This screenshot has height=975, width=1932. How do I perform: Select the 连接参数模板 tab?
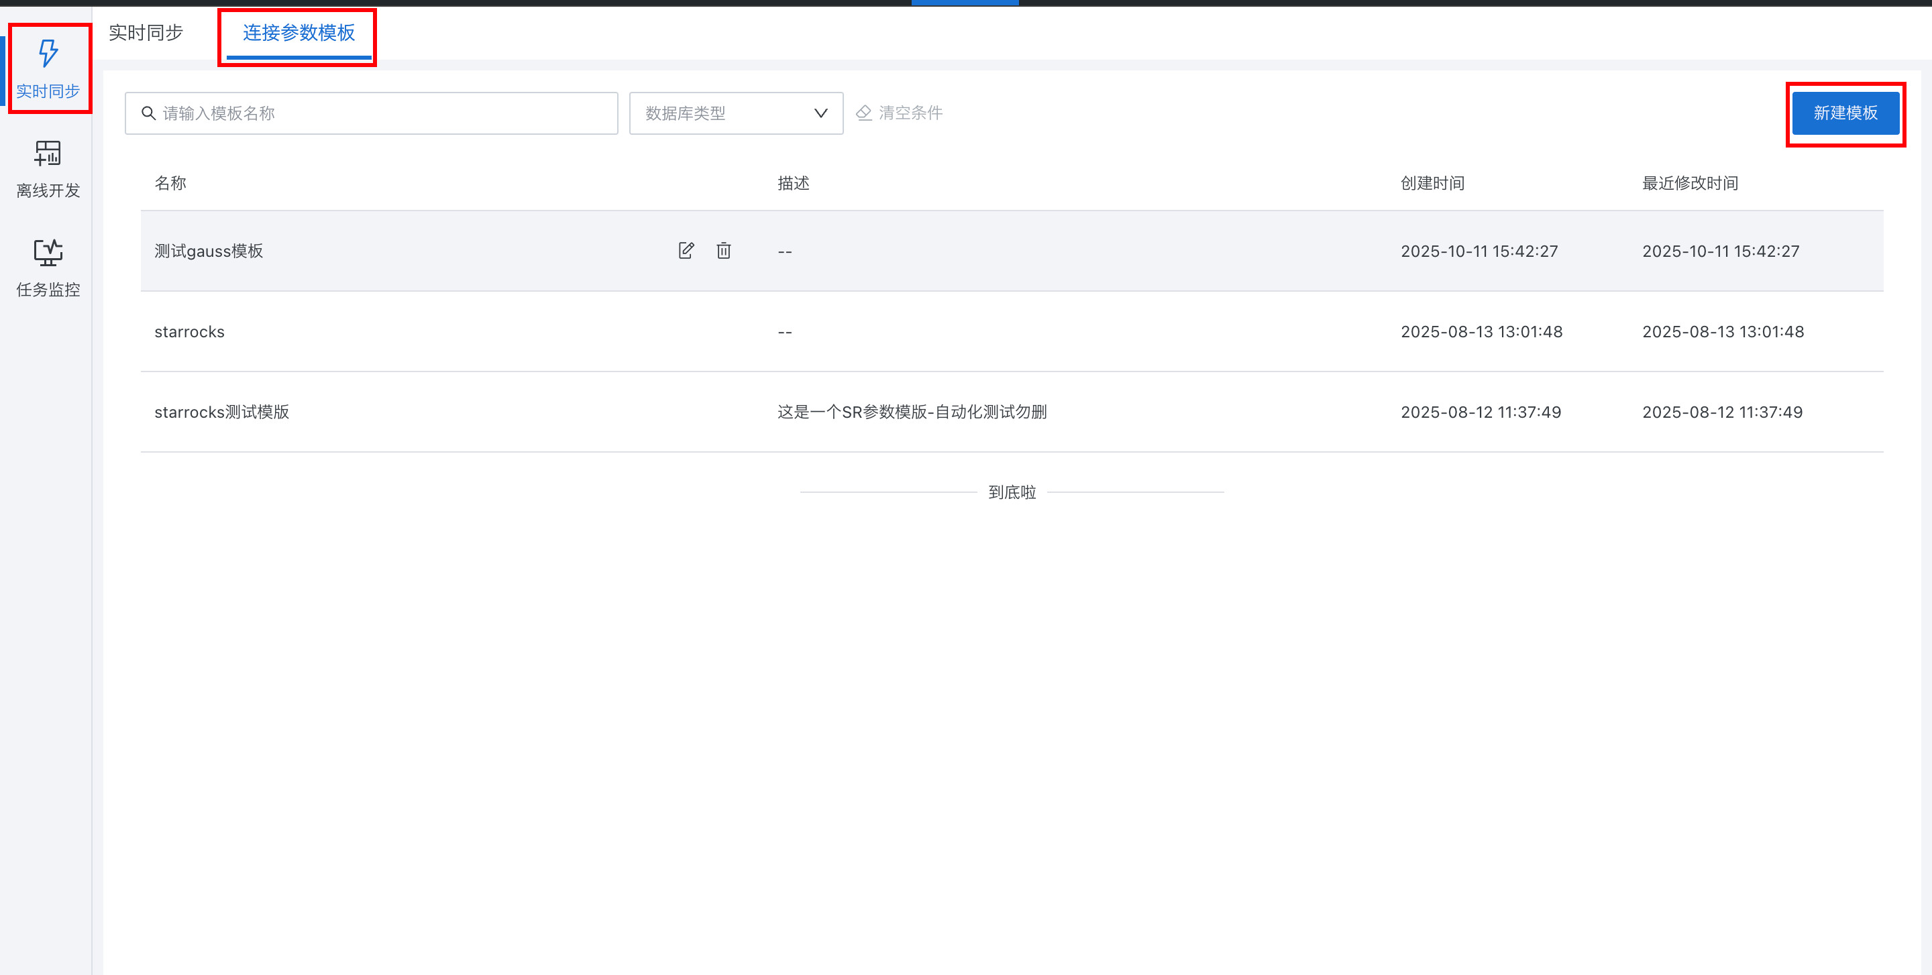coord(299,33)
